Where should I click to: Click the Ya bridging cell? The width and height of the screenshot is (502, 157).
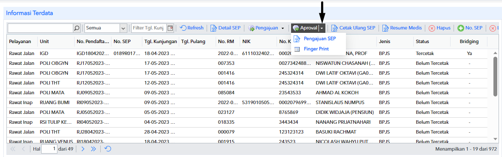coord(469,53)
